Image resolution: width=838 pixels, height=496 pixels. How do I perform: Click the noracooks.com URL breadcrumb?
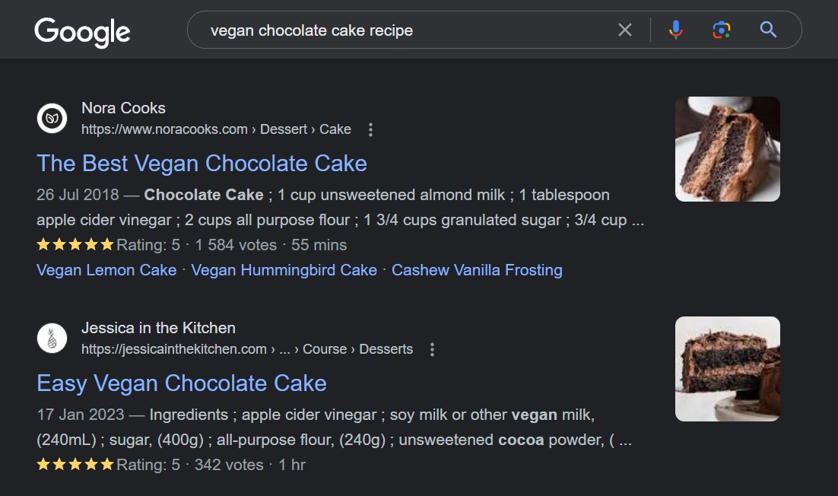pos(216,129)
